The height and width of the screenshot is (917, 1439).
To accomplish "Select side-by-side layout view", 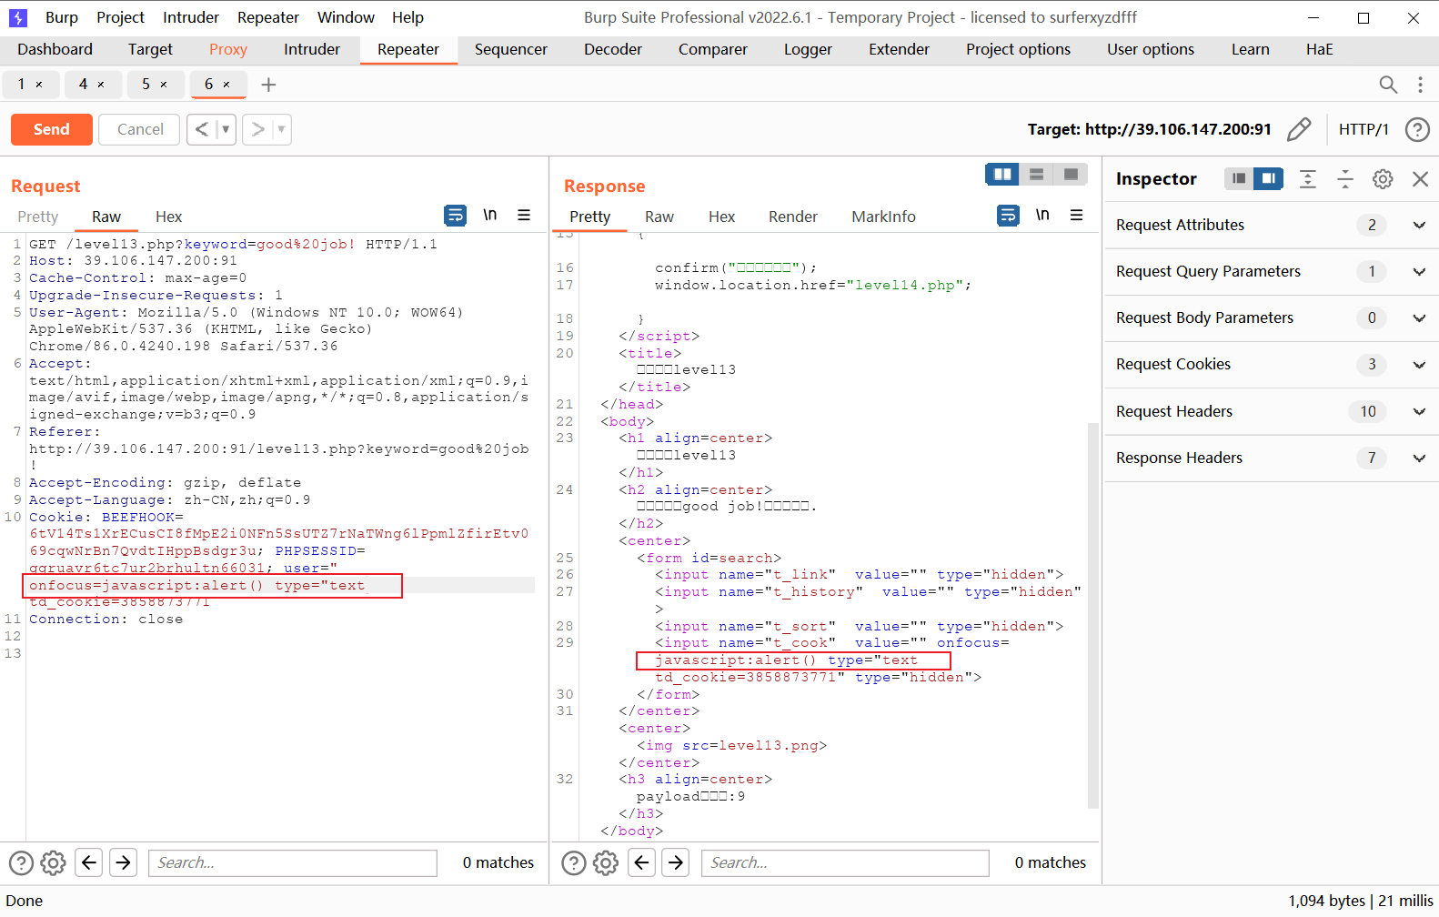I will (1002, 175).
